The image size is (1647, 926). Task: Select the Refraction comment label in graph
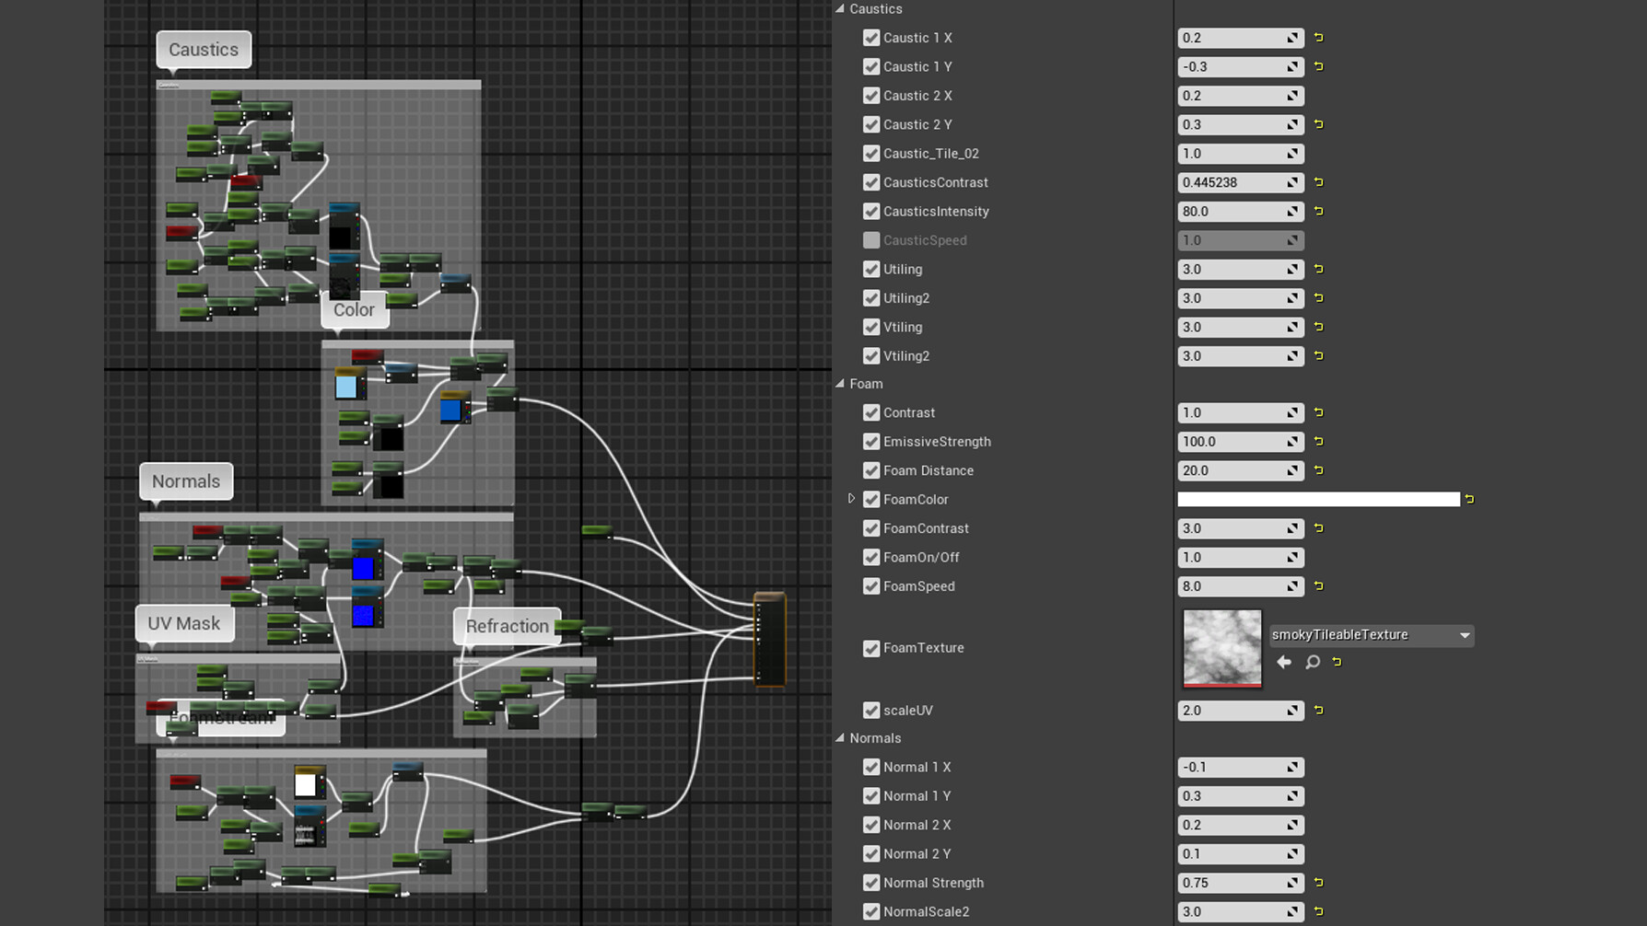507,627
